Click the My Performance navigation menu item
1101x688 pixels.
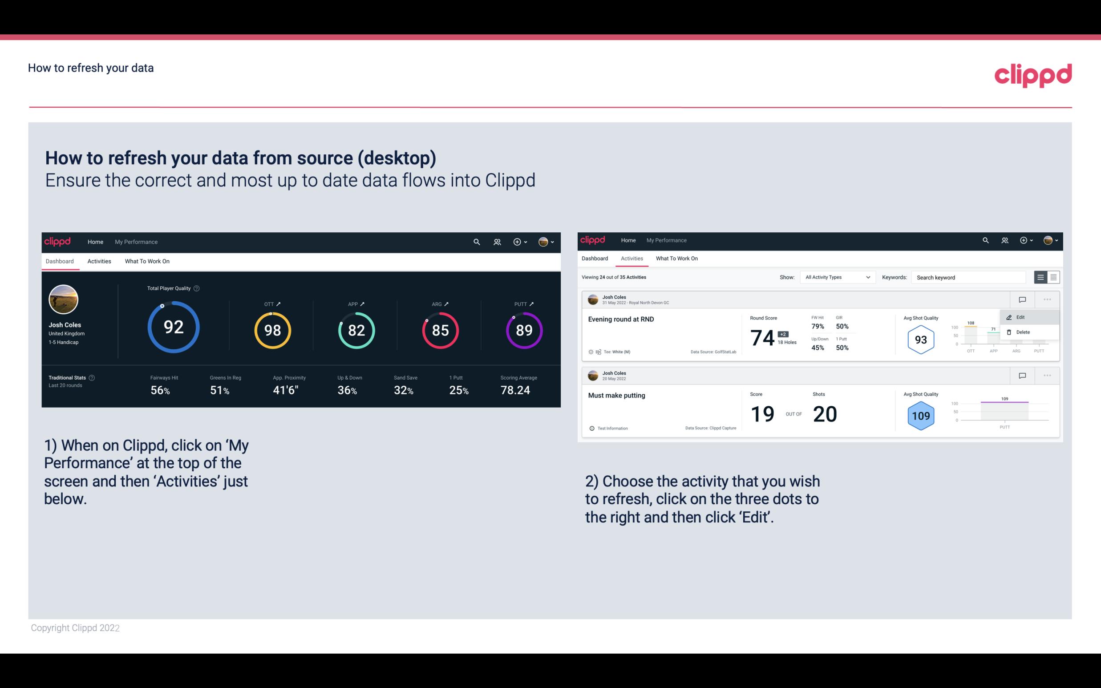pos(136,241)
